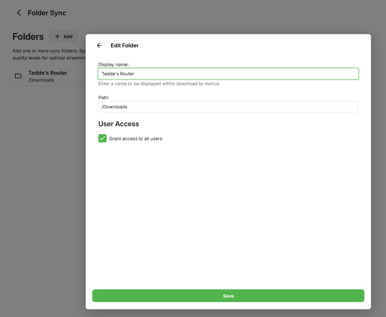Click the plus icon beside Add
The width and height of the screenshot is (386, 317).
[x=57, y=37]
